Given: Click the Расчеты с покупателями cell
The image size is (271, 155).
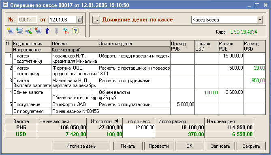Looking at the screenshot, I should (125, 104).
